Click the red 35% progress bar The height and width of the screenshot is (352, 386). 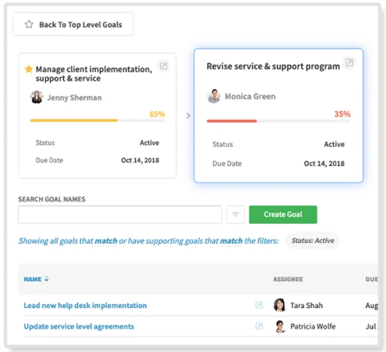tap(278, 121)
